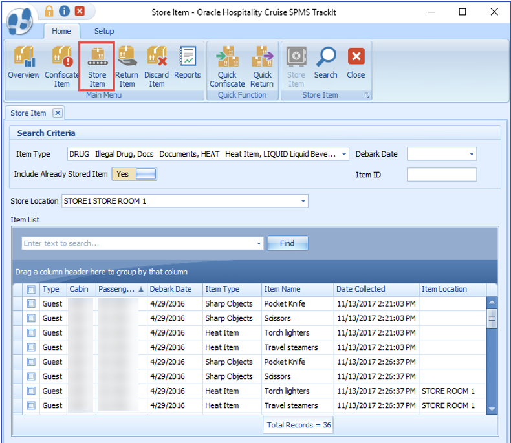Open the Return Item function
The image size is (511, 443).
127,67
